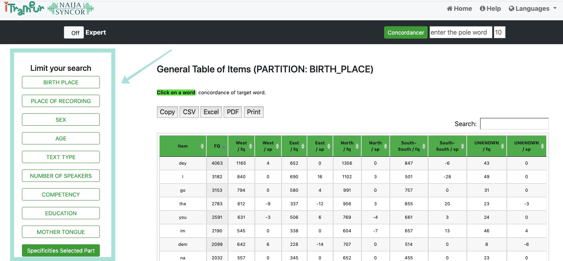Screen dimensions: 563x261
Task: Sort by the West / fq column arrows
Action: pyautogui.click(x=250, y=146)
